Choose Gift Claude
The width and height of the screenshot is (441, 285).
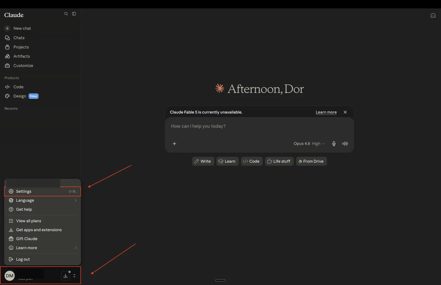(42, 239)
